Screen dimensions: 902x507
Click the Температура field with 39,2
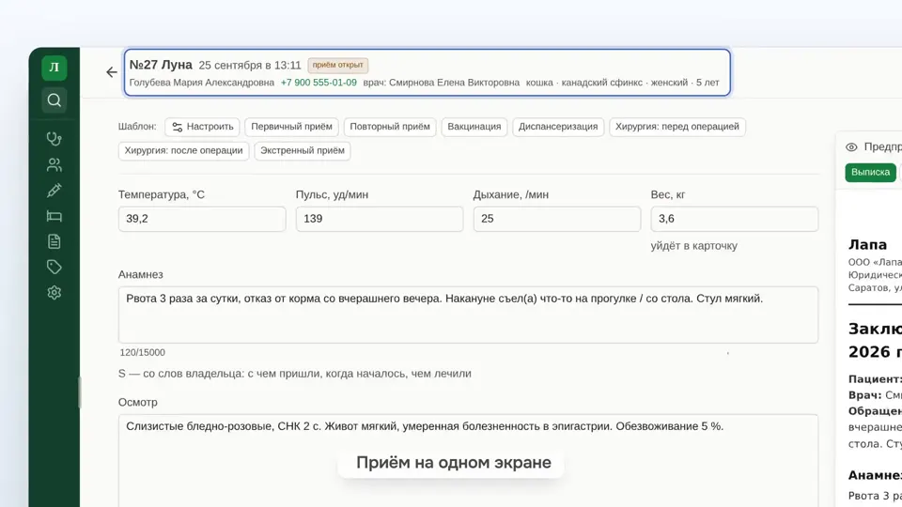(202, 219)
